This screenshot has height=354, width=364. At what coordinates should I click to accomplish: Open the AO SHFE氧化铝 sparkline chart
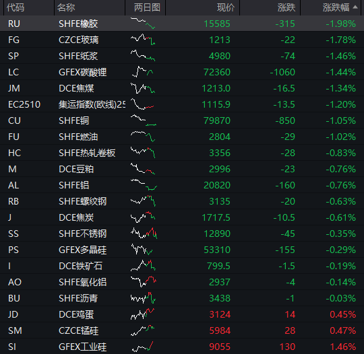[x=144, y=282]
